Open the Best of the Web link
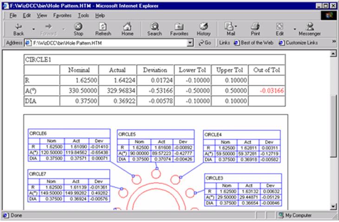The width and height of the screenshot is (339, 222). click(x=254, y=43)
